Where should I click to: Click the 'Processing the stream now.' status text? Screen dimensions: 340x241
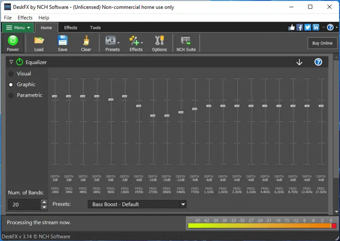[39, 222]
